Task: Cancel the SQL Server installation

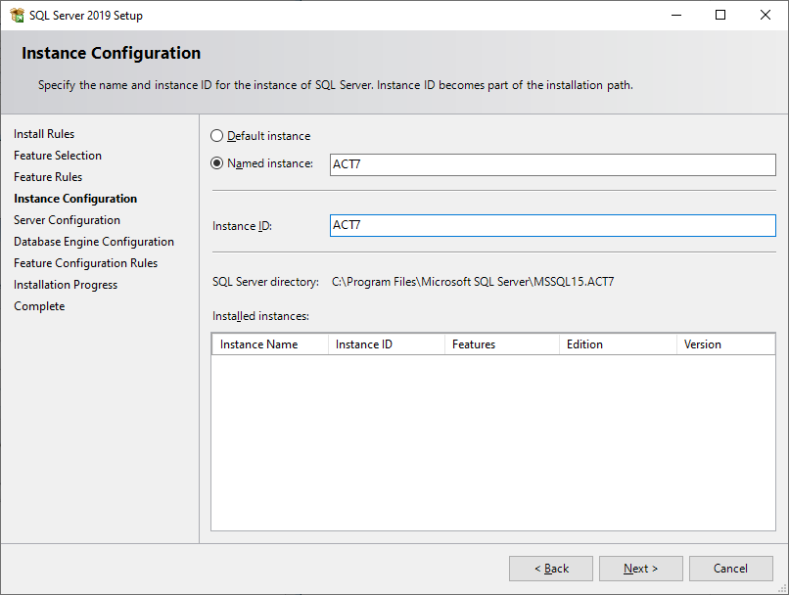Action: coord(731,568)
